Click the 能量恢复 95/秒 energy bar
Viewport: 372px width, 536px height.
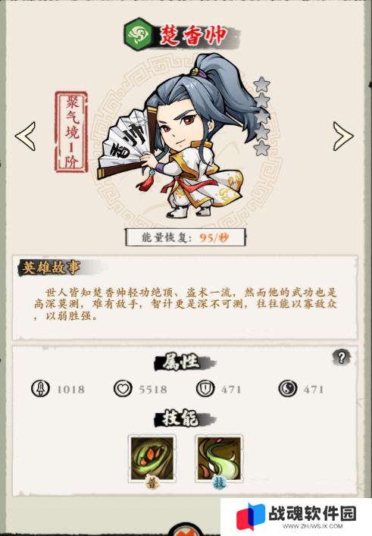coord(186,237)
